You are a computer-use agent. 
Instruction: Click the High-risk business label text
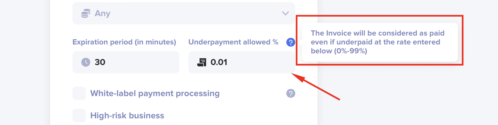click(x=127, y=116)
